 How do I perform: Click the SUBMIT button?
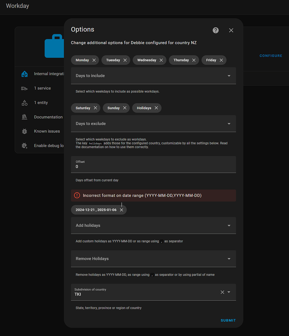click(228, 320)
